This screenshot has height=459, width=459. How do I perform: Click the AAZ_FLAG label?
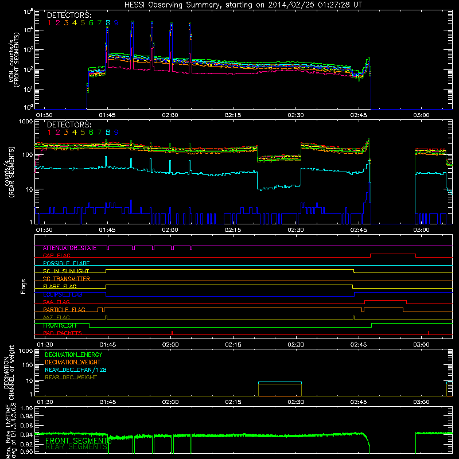[56, 317]
